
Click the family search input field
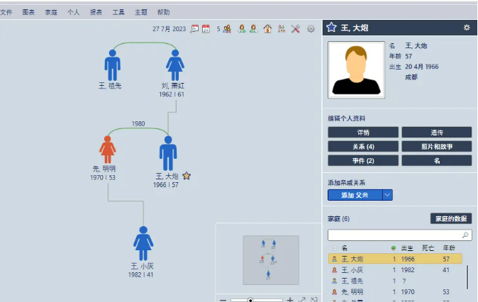pos(394,234)
